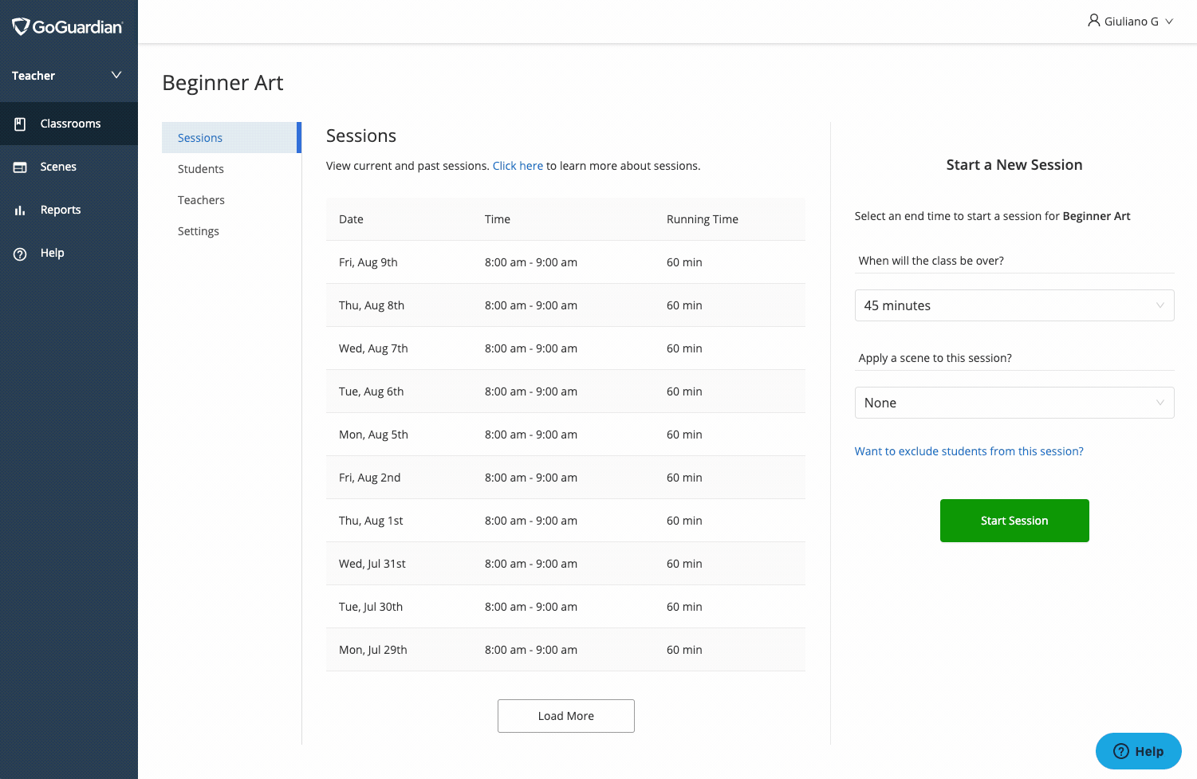1197x779 pixels.
Task: Click the GoGuardian shield logo
Action: (21, 27)
